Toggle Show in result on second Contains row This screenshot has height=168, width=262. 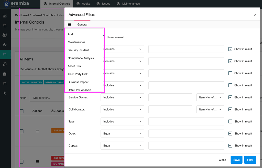[230, 61]
